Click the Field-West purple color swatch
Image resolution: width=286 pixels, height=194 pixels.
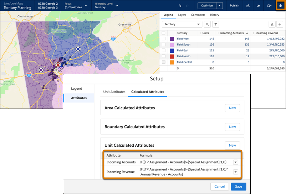click(172, 39)
